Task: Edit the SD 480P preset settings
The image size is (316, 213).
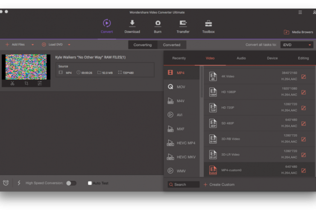Action: point(304,124)
